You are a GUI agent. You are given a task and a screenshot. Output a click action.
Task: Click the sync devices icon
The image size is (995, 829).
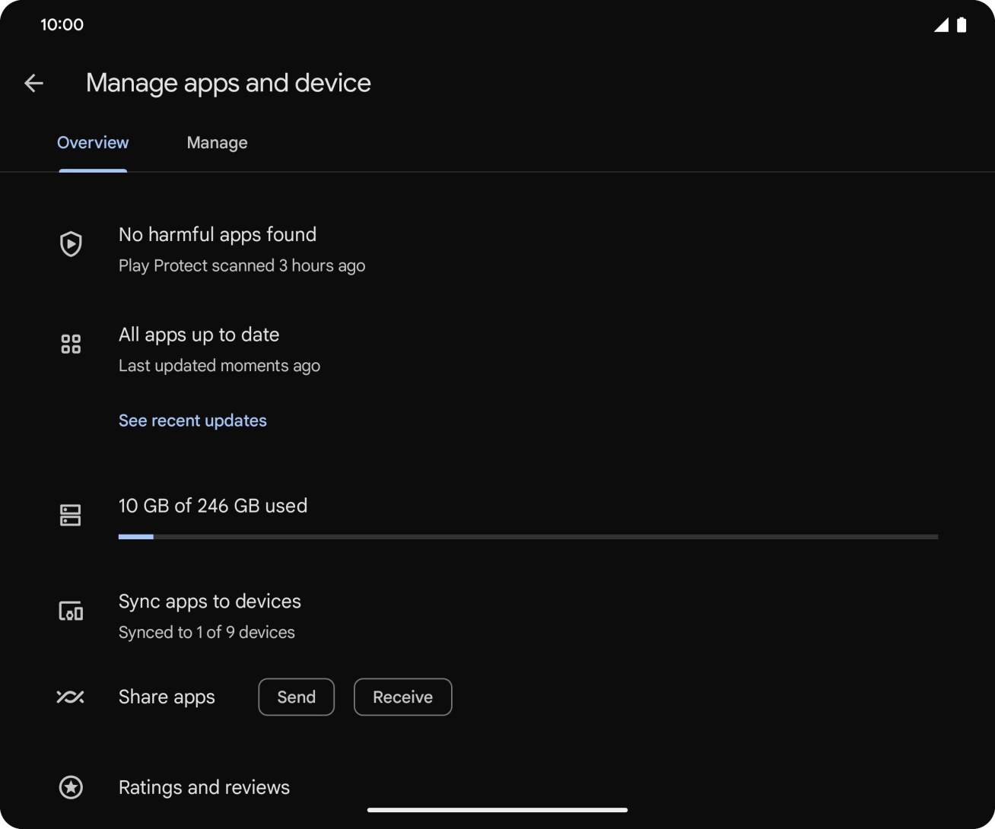tap(71, 611)
